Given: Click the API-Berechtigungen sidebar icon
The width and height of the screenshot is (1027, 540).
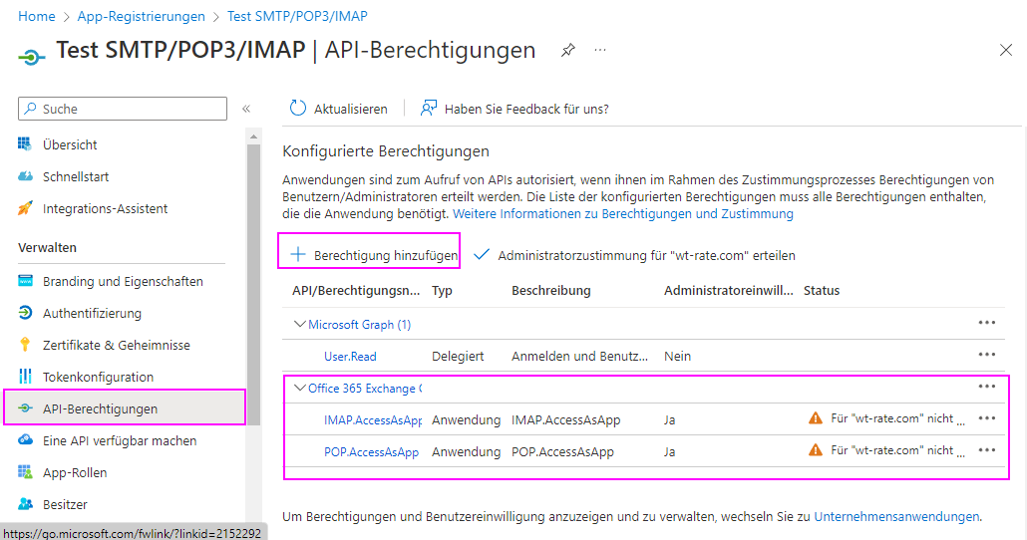Looking at the screenshot, I should 25,407.
